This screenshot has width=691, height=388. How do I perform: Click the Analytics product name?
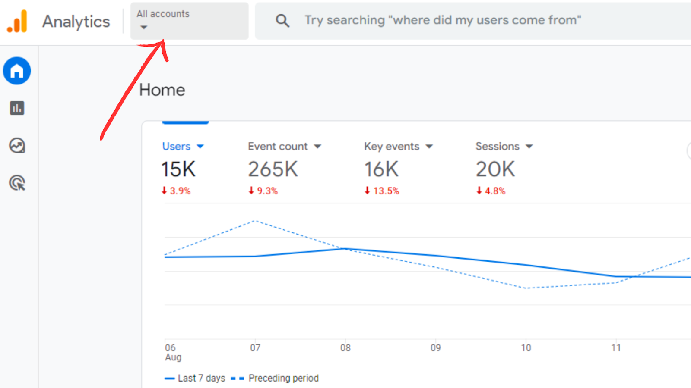click(x=76, y=22)
